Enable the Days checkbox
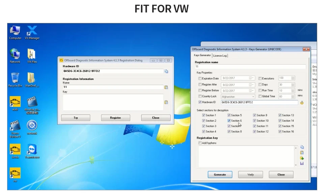Image resolution: width=324 pixels, height=195 pixels. 260,85
